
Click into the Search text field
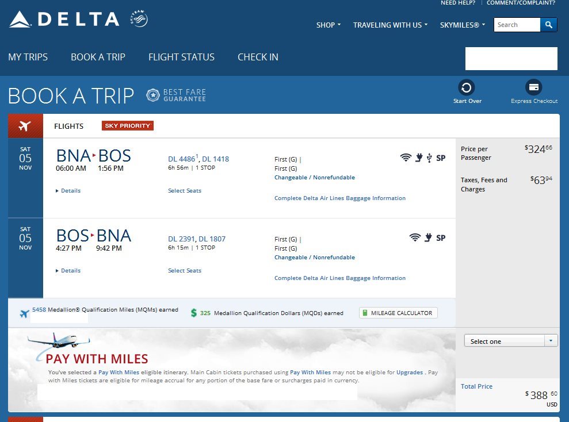(517, 25)
